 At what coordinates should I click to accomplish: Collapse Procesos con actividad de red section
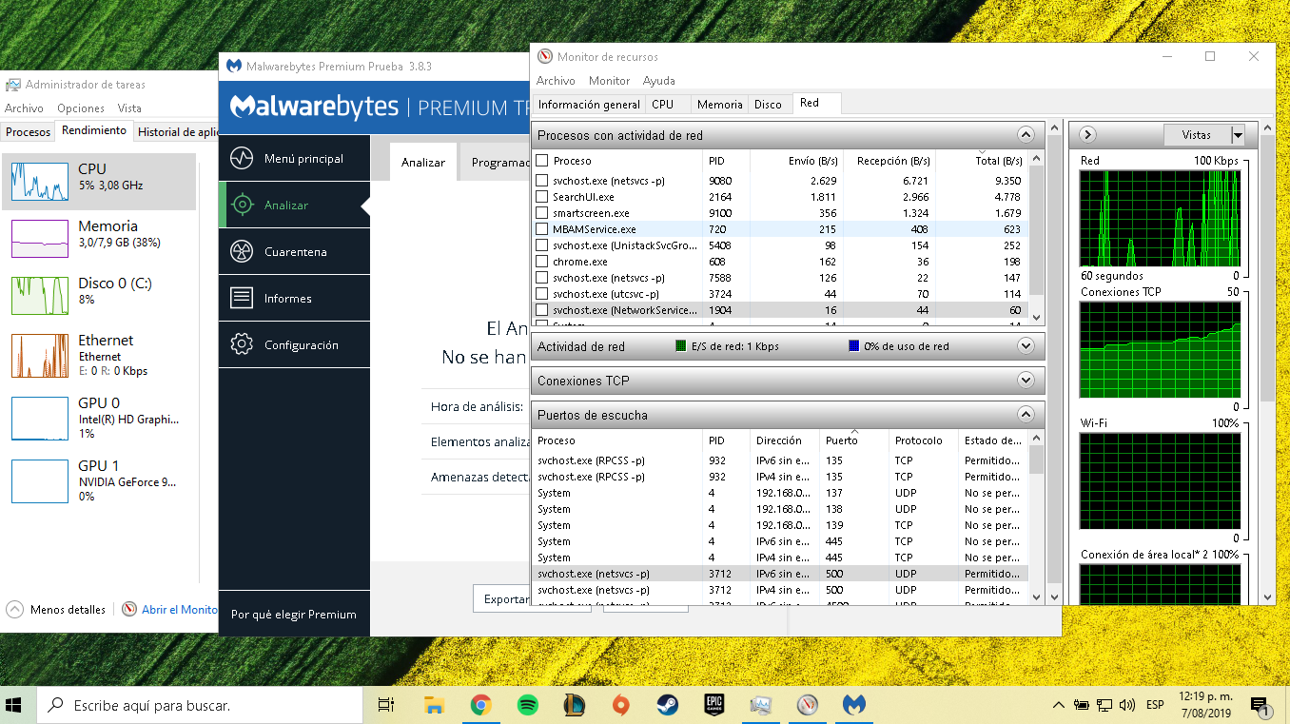click(1026, 135)
